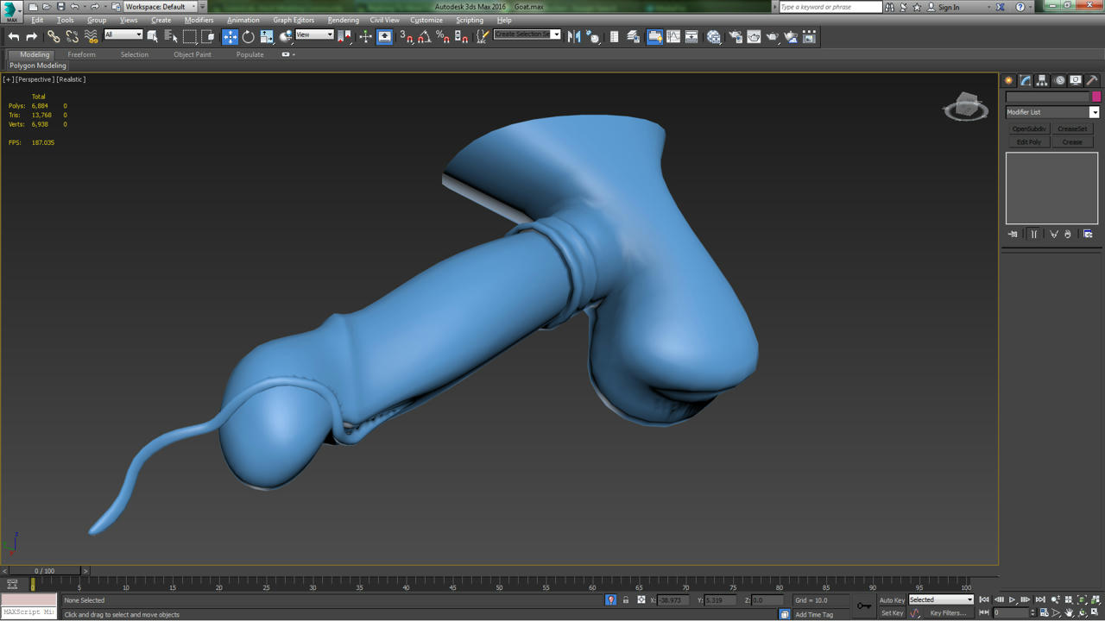This screenshot has height=621, width=1105.
Task: Switch to the Freeform ribbon tab
Action: pyautogui.click(x=82, y=54)
